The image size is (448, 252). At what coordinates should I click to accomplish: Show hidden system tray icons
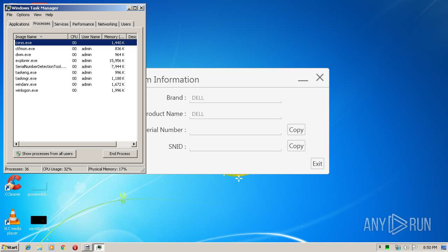[x=380, y=247]
